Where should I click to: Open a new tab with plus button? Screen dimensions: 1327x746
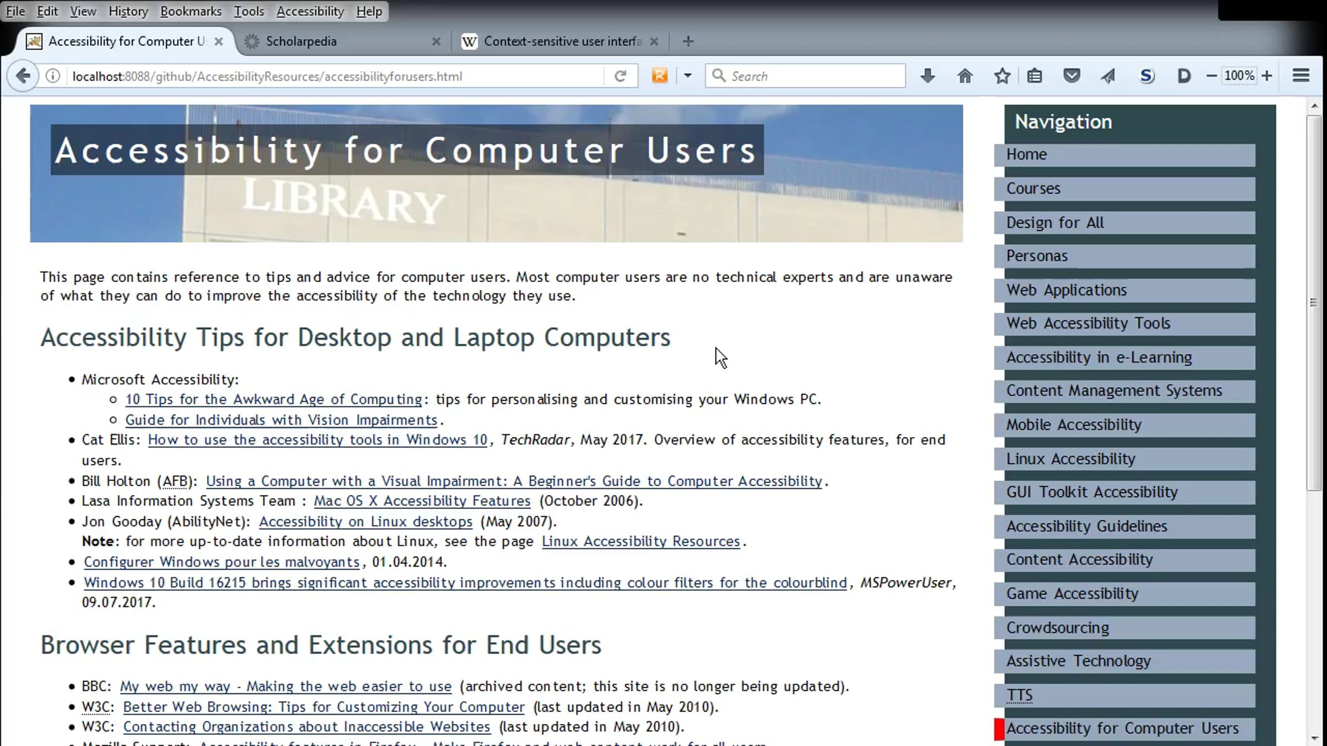688,41
